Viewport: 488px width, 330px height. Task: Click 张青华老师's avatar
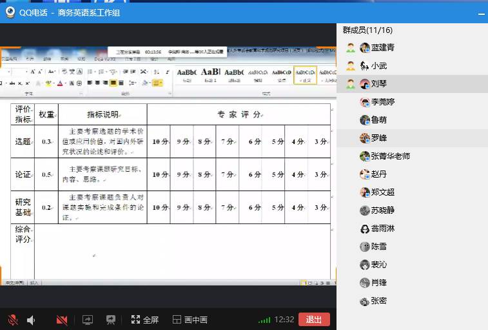pos(365,156)
